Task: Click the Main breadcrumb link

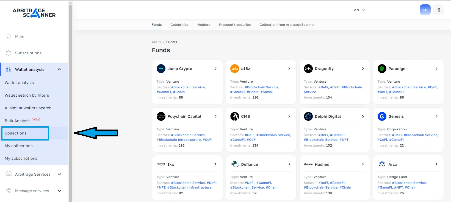Action: (156, 42)
